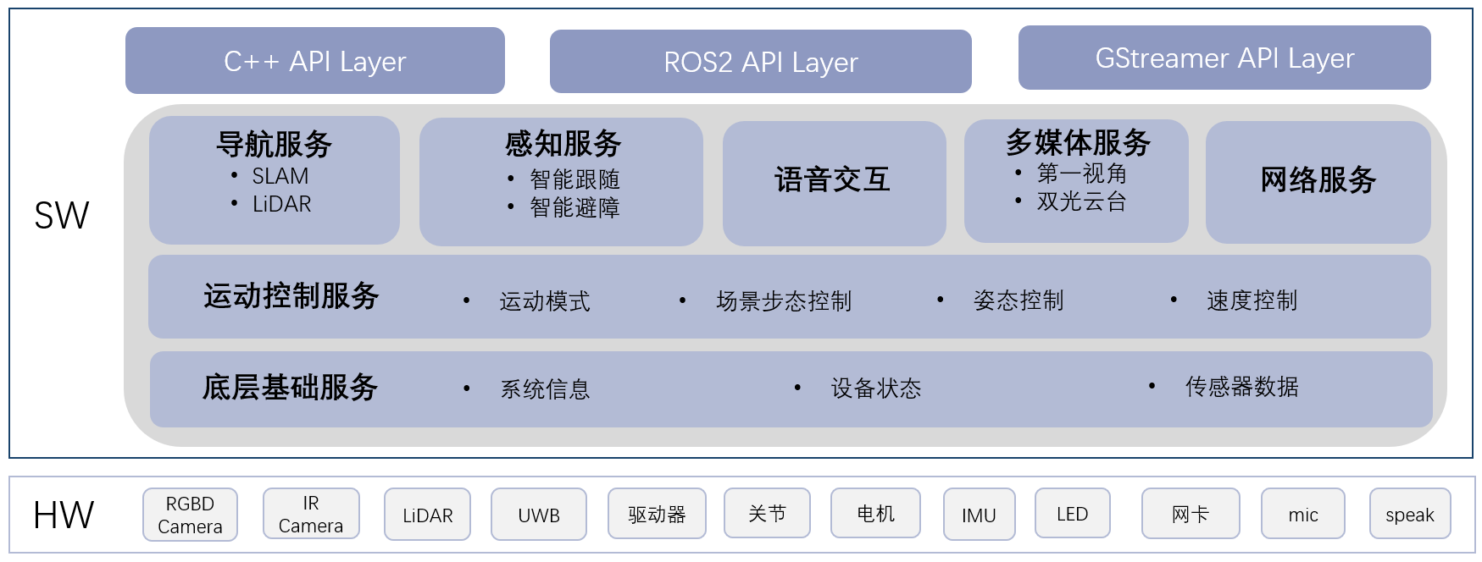Click the 设备状态 item

[876, 388]
